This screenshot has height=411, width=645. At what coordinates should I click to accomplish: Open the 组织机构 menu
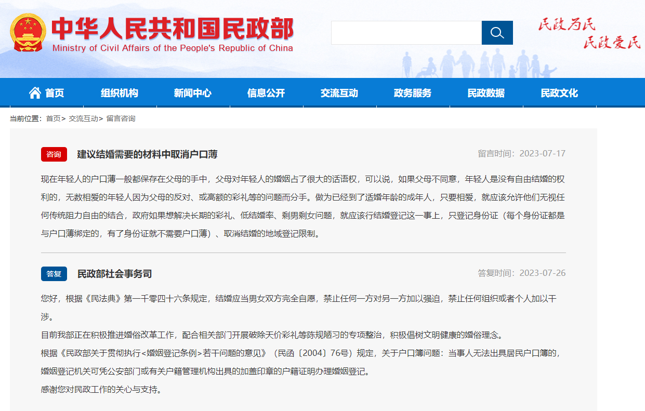tap(120, 93)
